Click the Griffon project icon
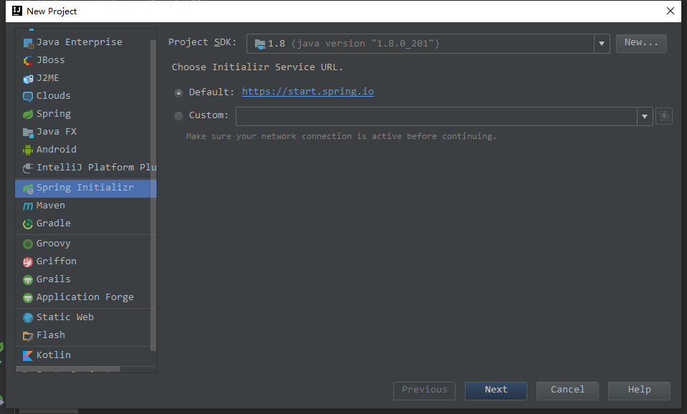The height and width of the screenshot is (414, 687). click(28, 261)
